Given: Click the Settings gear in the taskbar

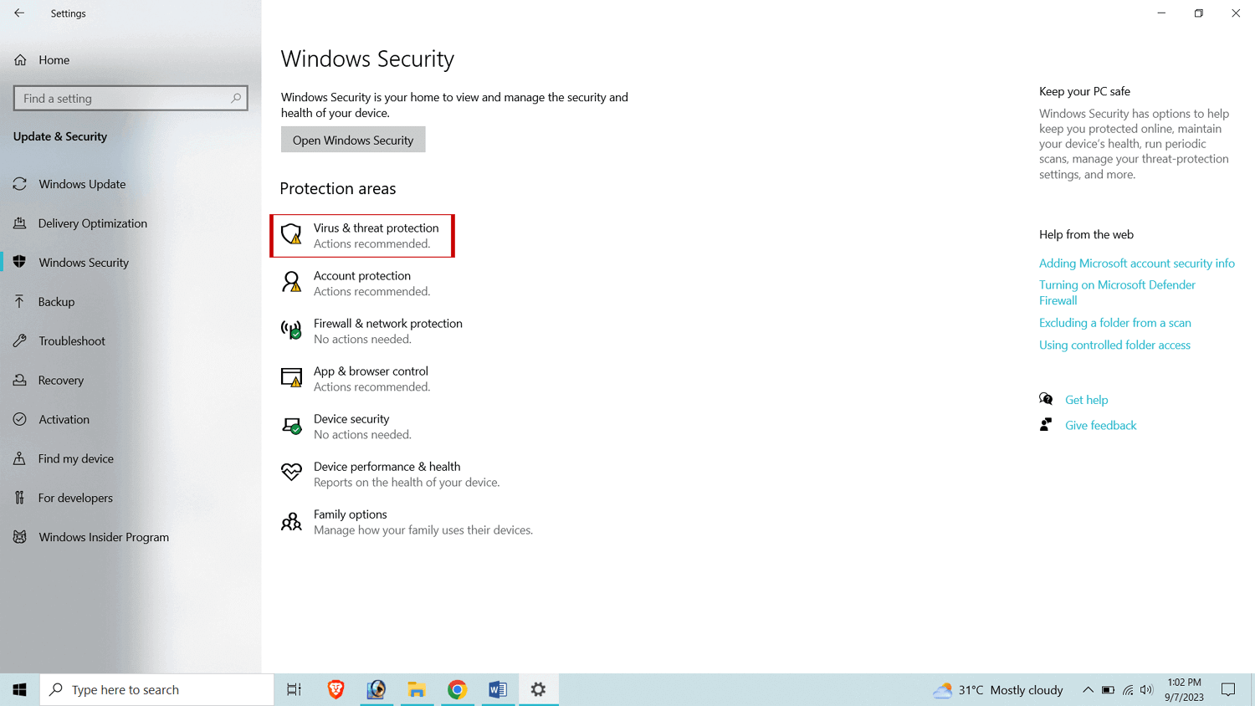Looking at the screenshot, I should coord(538,690).
